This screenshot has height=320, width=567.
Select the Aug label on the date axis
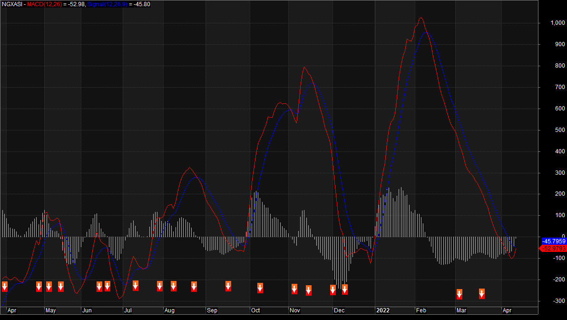(169, 310)
